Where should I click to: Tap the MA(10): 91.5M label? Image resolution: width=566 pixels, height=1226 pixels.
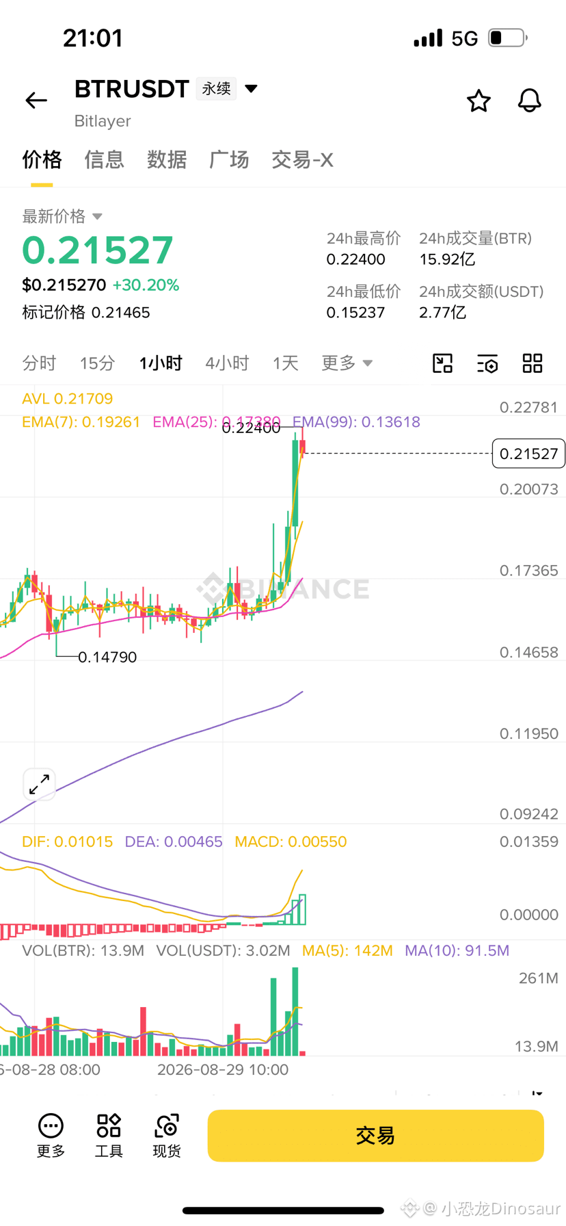[x=457, y=950]
